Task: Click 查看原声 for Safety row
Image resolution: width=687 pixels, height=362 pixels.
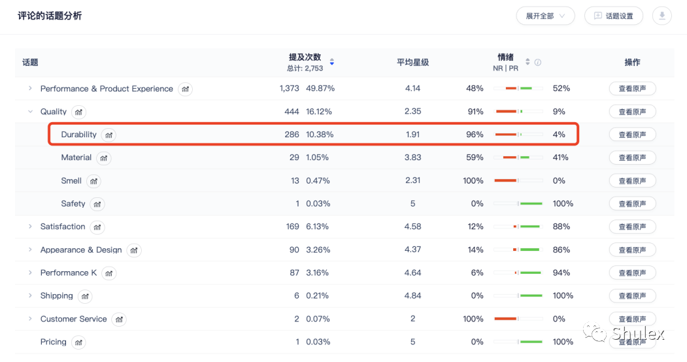Action: coord(632,203)
